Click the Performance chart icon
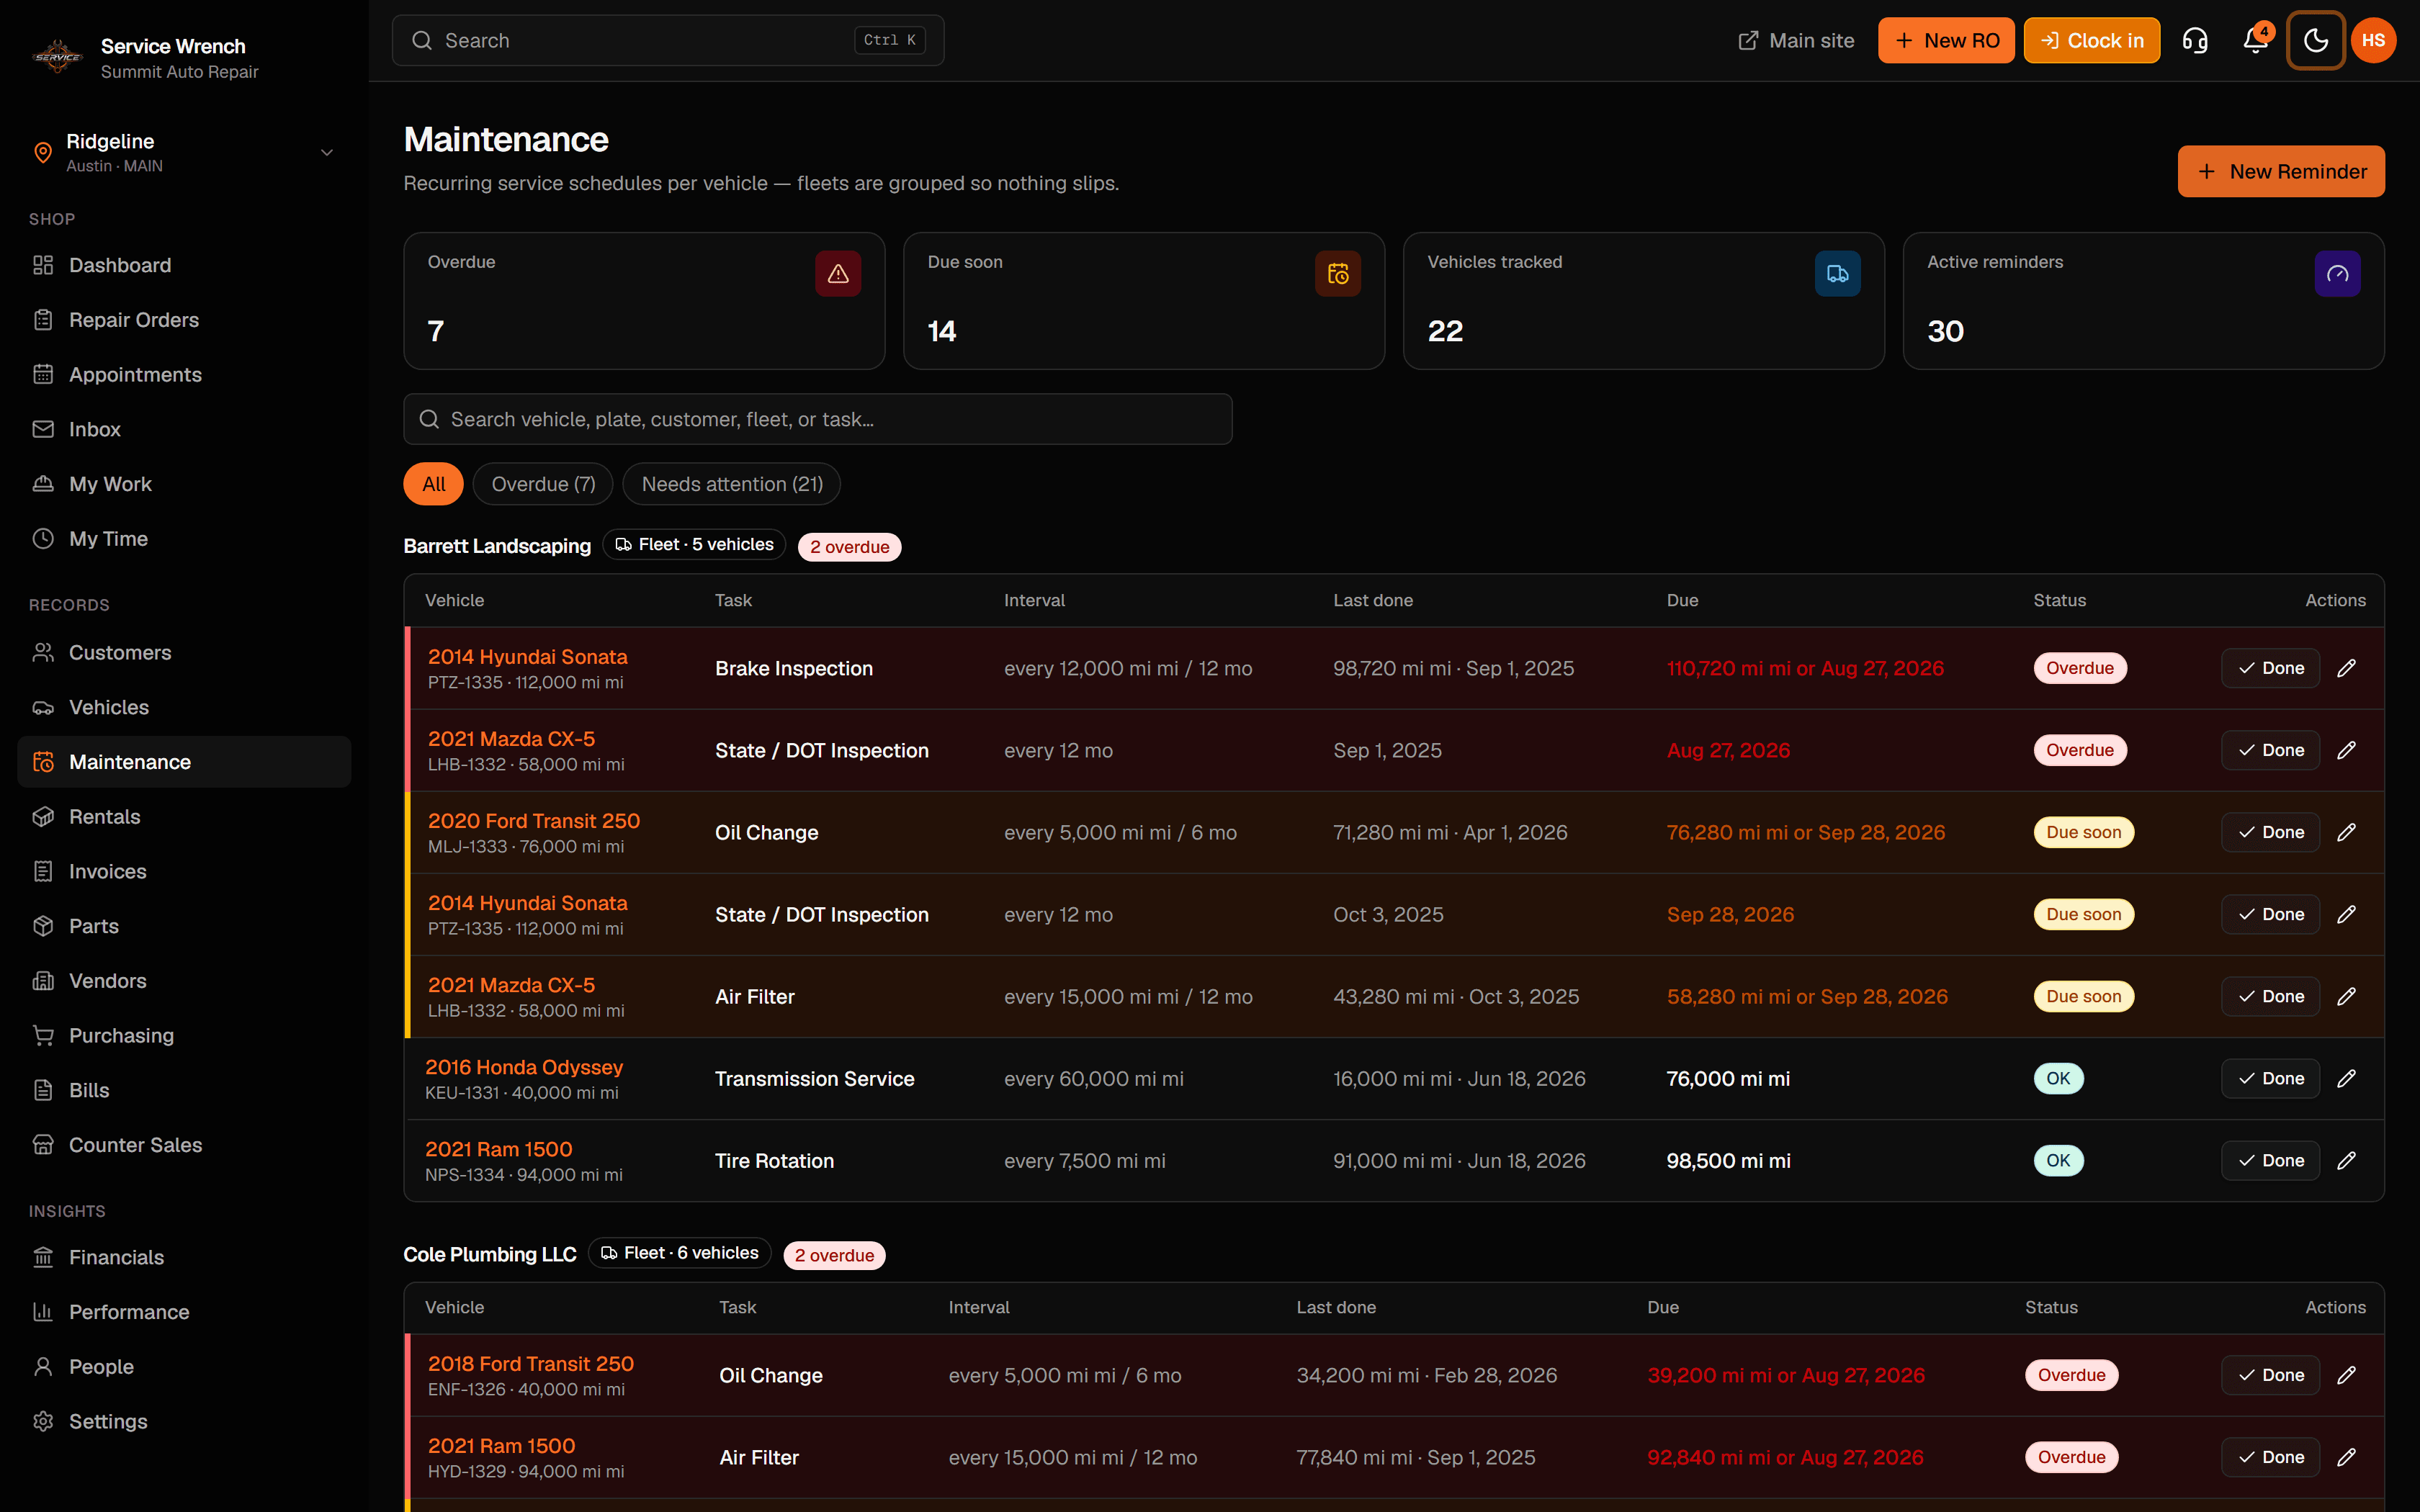This screenshot has width=2420, height=1512. [43, 1312]
